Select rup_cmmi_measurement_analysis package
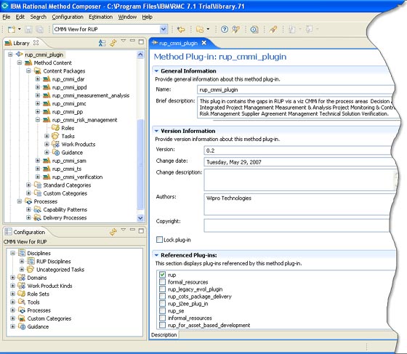The height and width of the screenshot is (354, 407). [91, 95]
